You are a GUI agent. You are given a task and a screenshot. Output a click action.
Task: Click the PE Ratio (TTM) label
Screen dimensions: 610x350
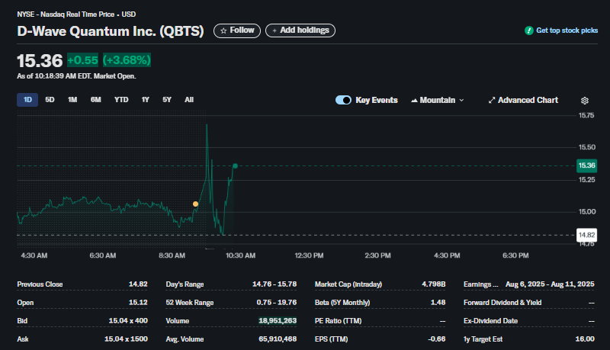(x=338, y=321)
